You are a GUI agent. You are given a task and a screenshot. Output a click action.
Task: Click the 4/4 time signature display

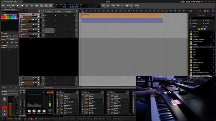point(64,7)
